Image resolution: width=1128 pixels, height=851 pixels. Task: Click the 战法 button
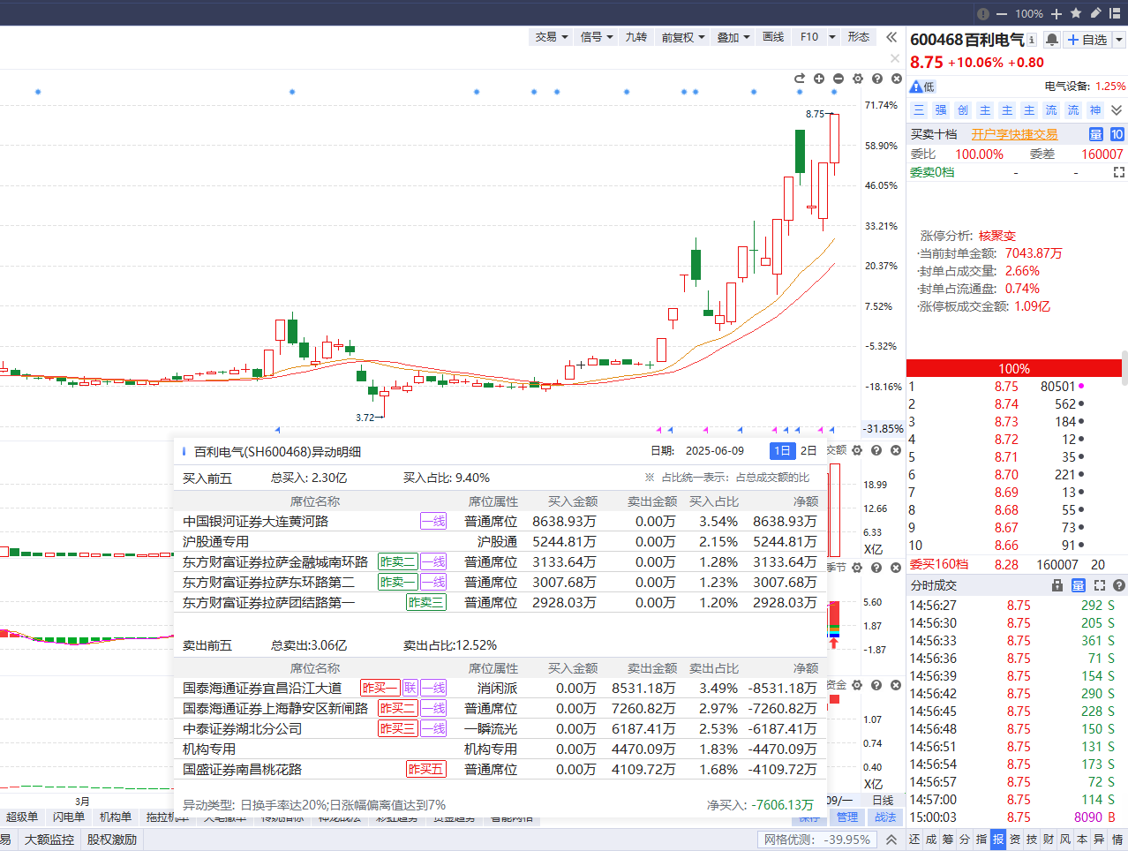click(x=886, y=817)
